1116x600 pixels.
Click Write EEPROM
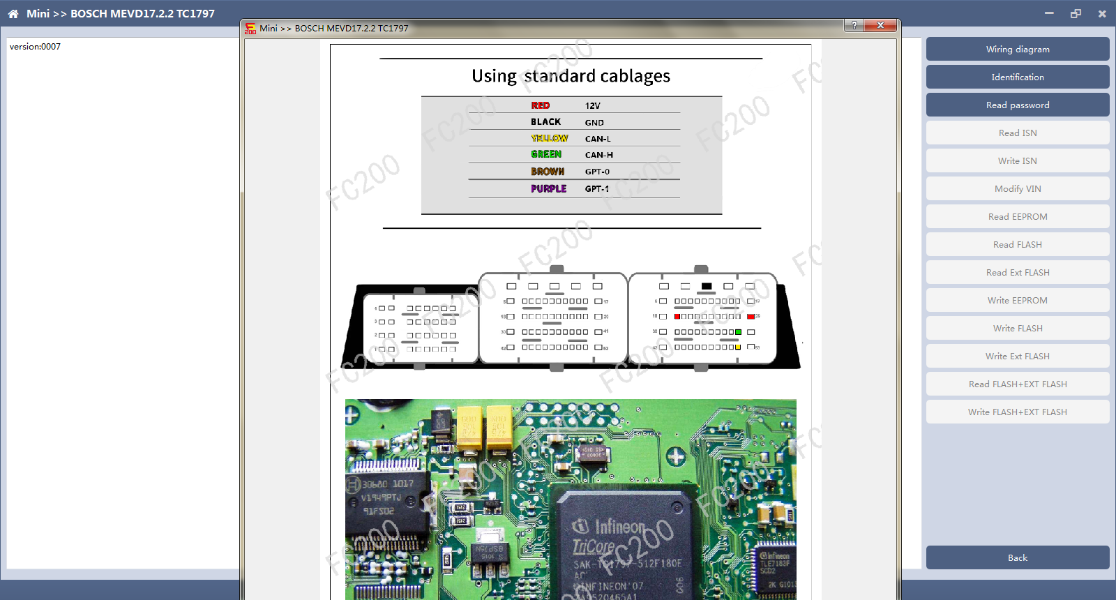(1018, 300)
